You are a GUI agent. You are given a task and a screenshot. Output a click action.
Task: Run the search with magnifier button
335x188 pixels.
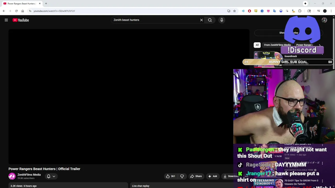tap(210, 20)
